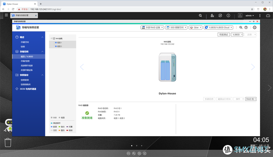Open the 还原 dropdown button
Screen dimensions: 273x157
point(250,34)
